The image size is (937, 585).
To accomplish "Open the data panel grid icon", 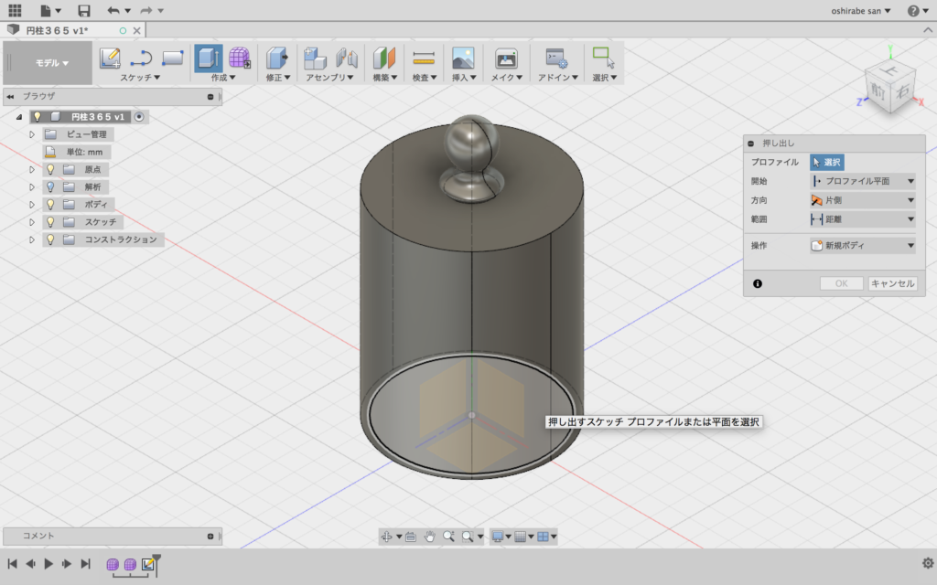I will (x=15, y=10).
